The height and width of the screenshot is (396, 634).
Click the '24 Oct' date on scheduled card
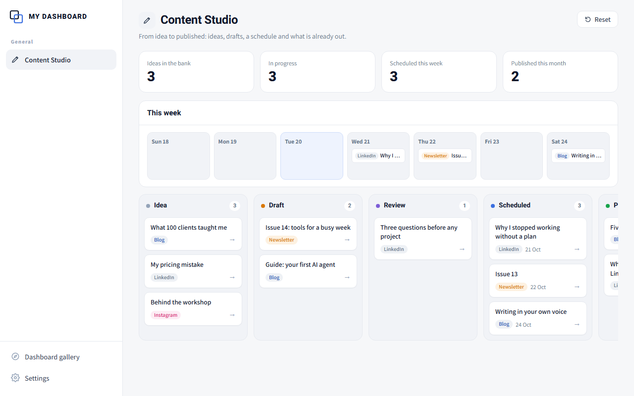524,325
